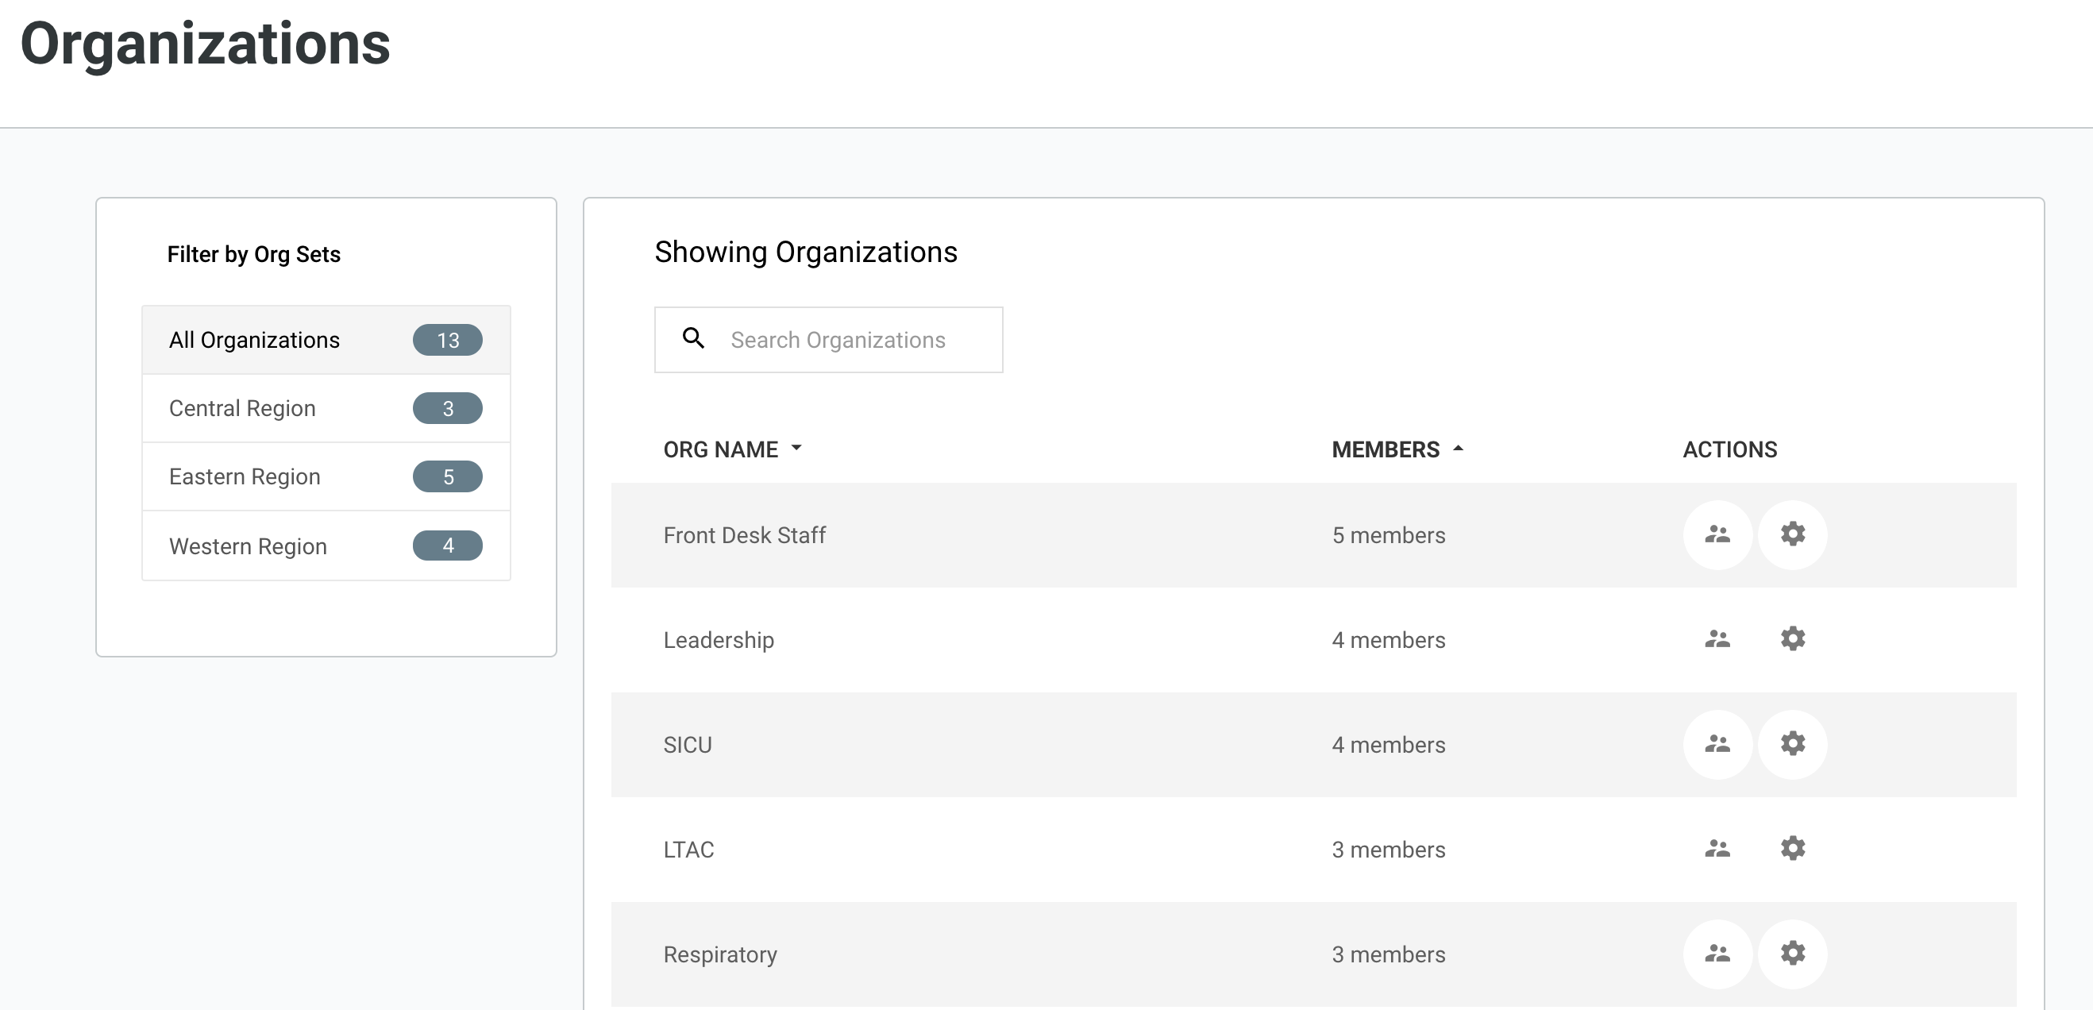Screen dimensions: 2093x1010
Task: Open LTAC settings gear icon
Action: click(1792, 849)
